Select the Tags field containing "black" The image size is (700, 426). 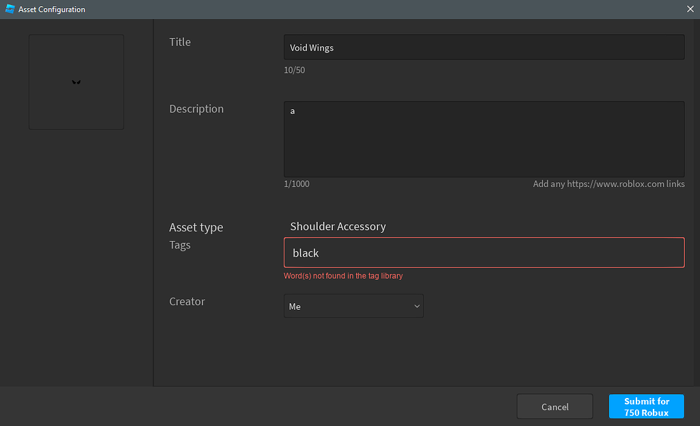point(483,253)
